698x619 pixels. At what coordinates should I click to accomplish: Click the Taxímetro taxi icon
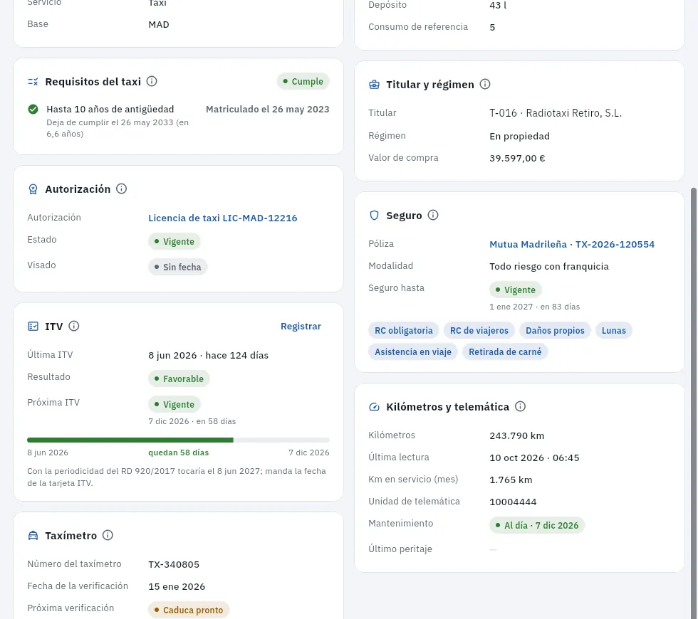(x=33, y=536)
